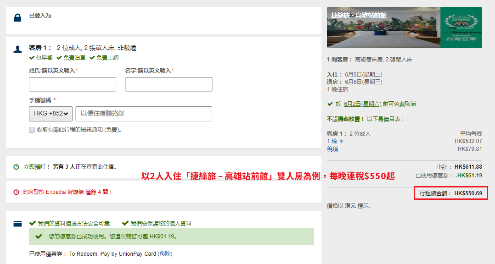Open the 稅項 tax details link
The image size is (495, 264).
click(332, 149)
